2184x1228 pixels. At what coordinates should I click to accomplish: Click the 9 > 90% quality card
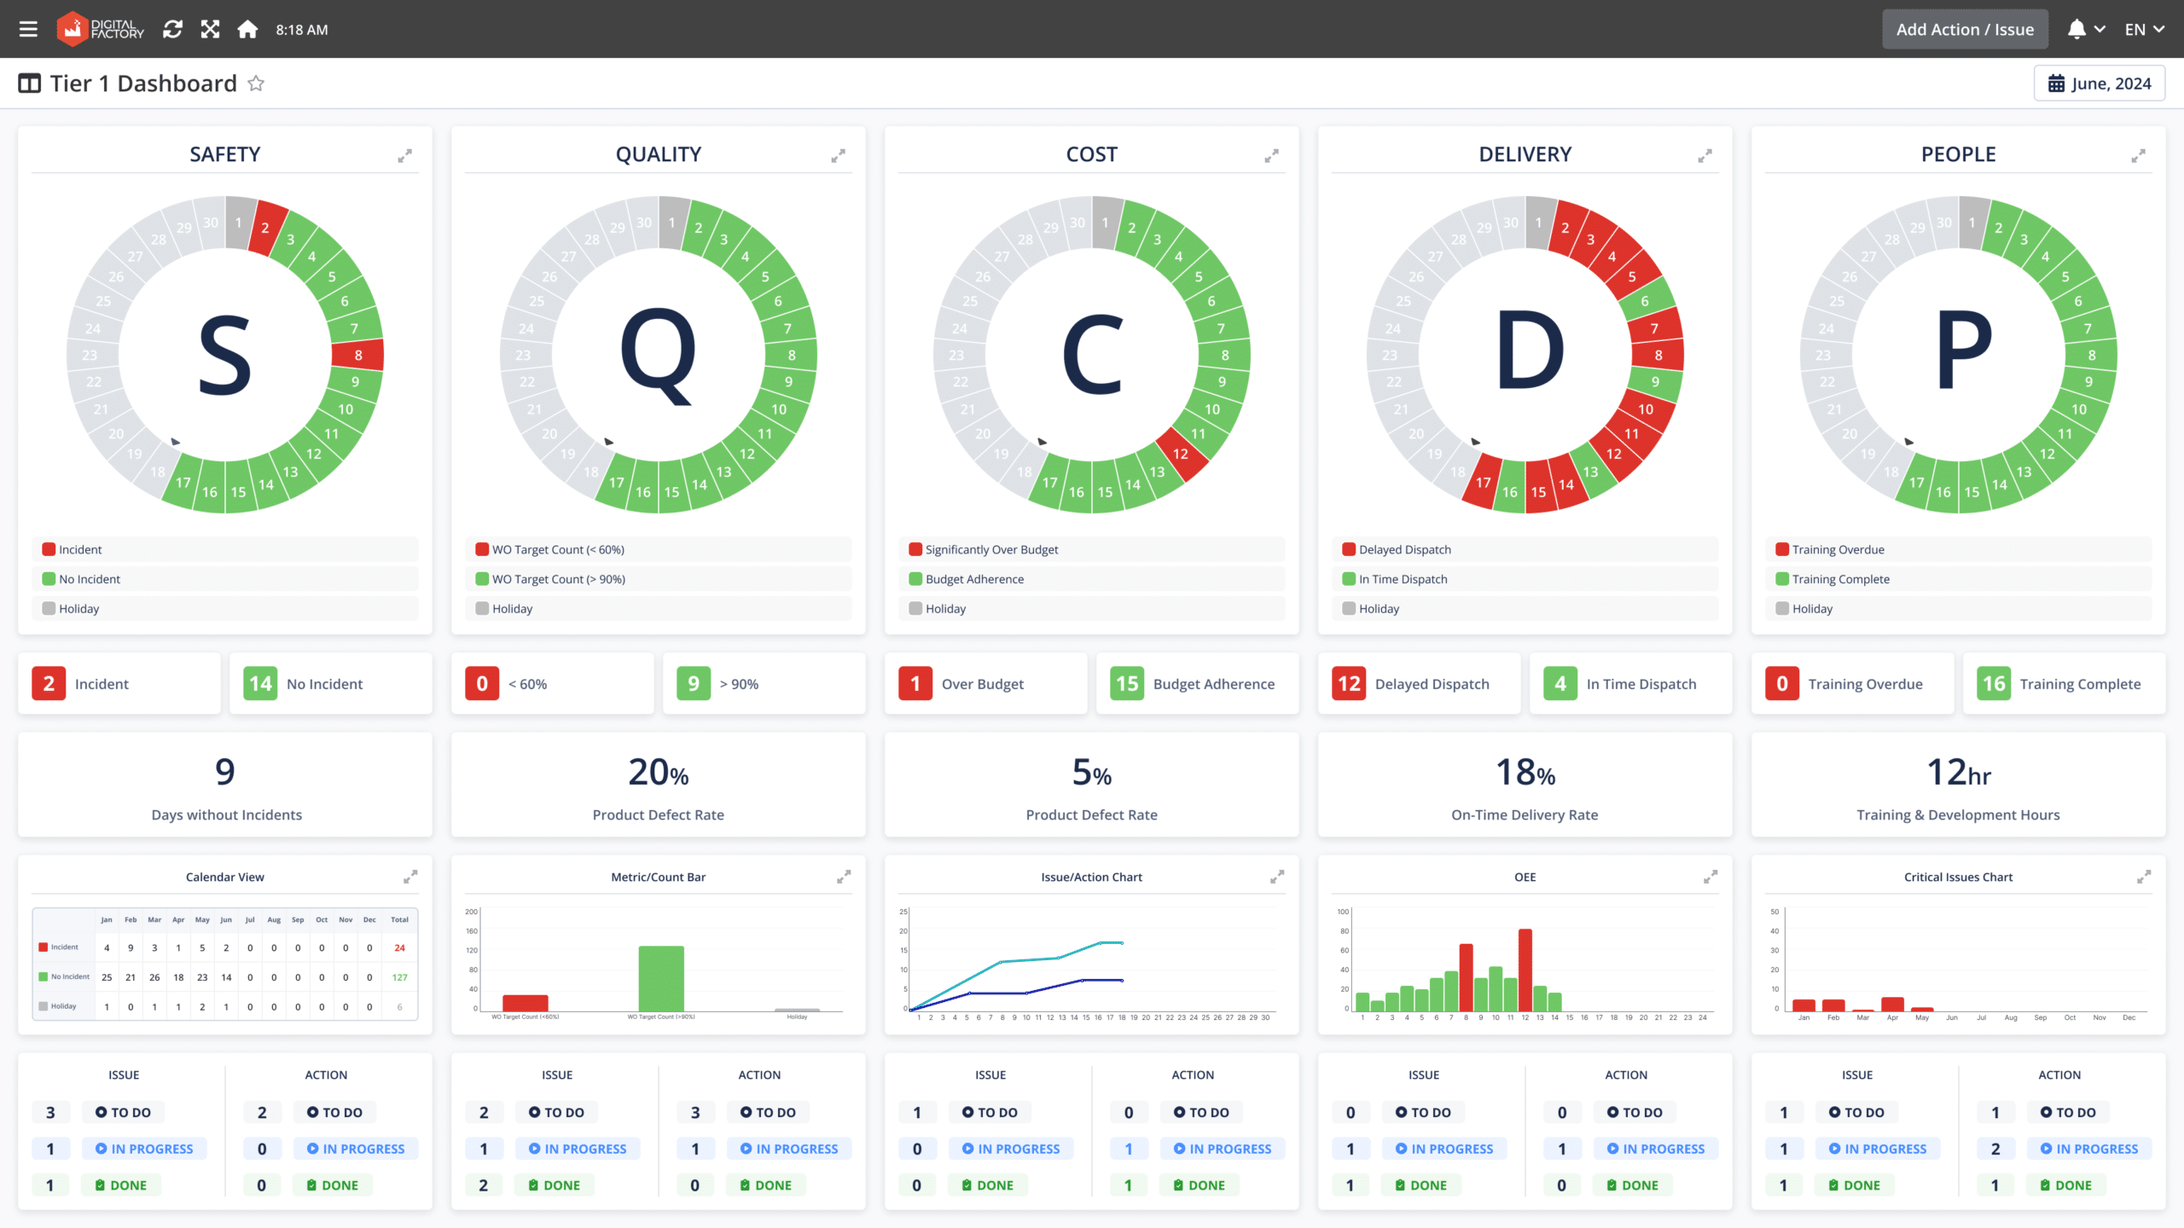764,683
